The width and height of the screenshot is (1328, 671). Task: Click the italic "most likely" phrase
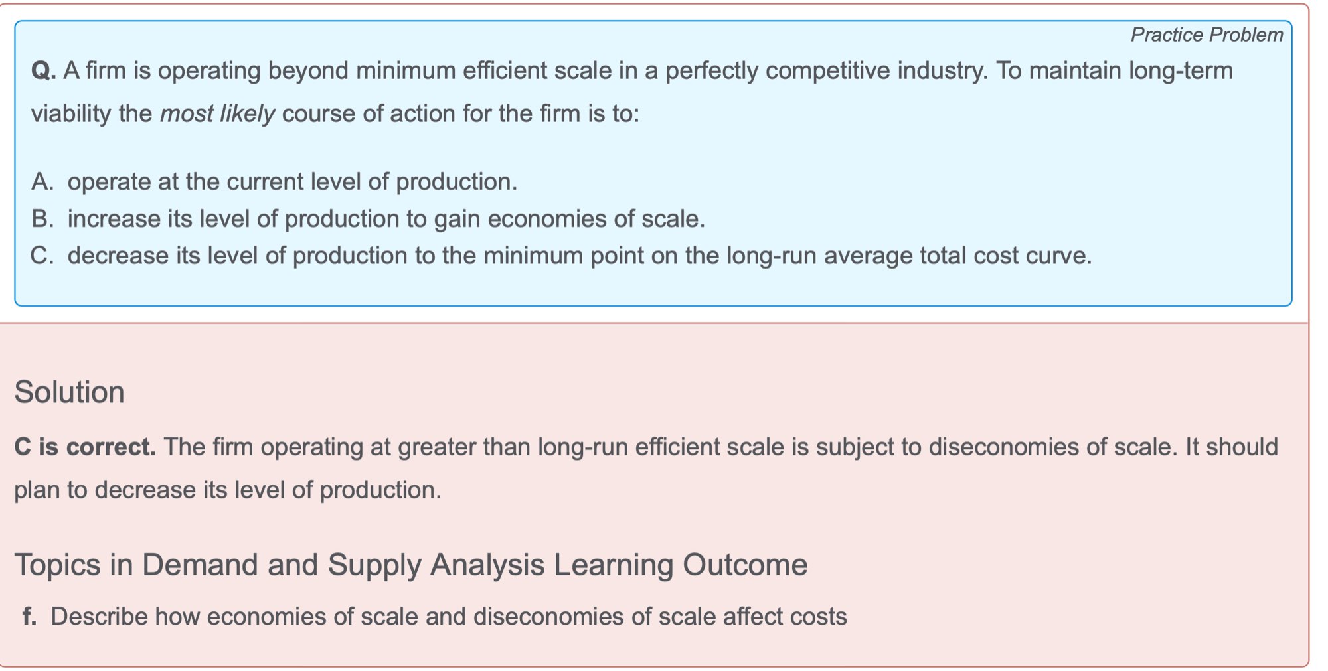coord(217,114)
